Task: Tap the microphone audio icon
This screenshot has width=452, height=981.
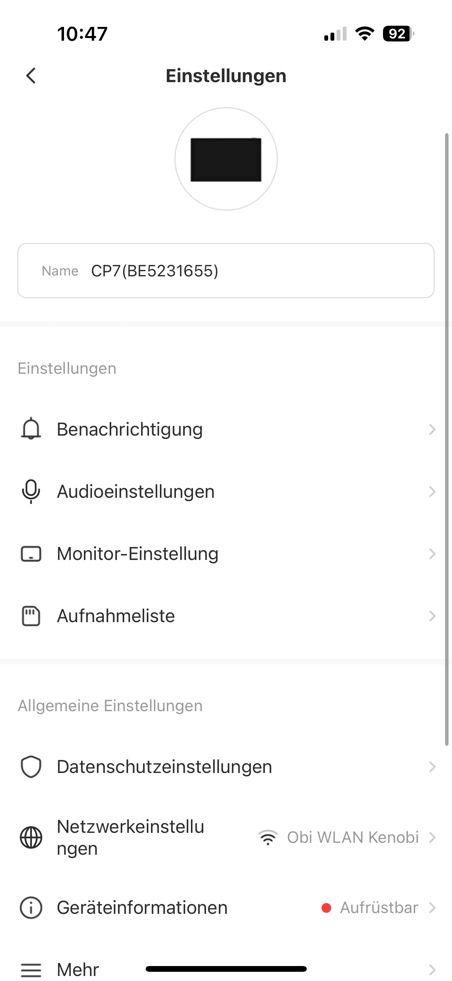Action: tap(31, 491)
